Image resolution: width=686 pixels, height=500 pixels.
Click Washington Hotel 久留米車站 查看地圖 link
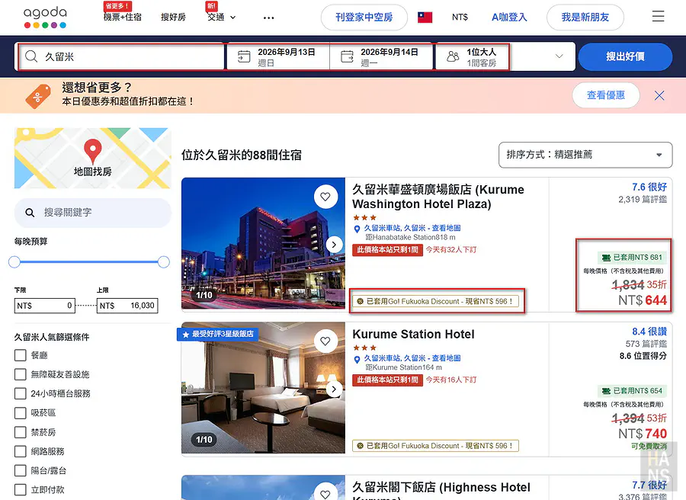coord(412,228)
